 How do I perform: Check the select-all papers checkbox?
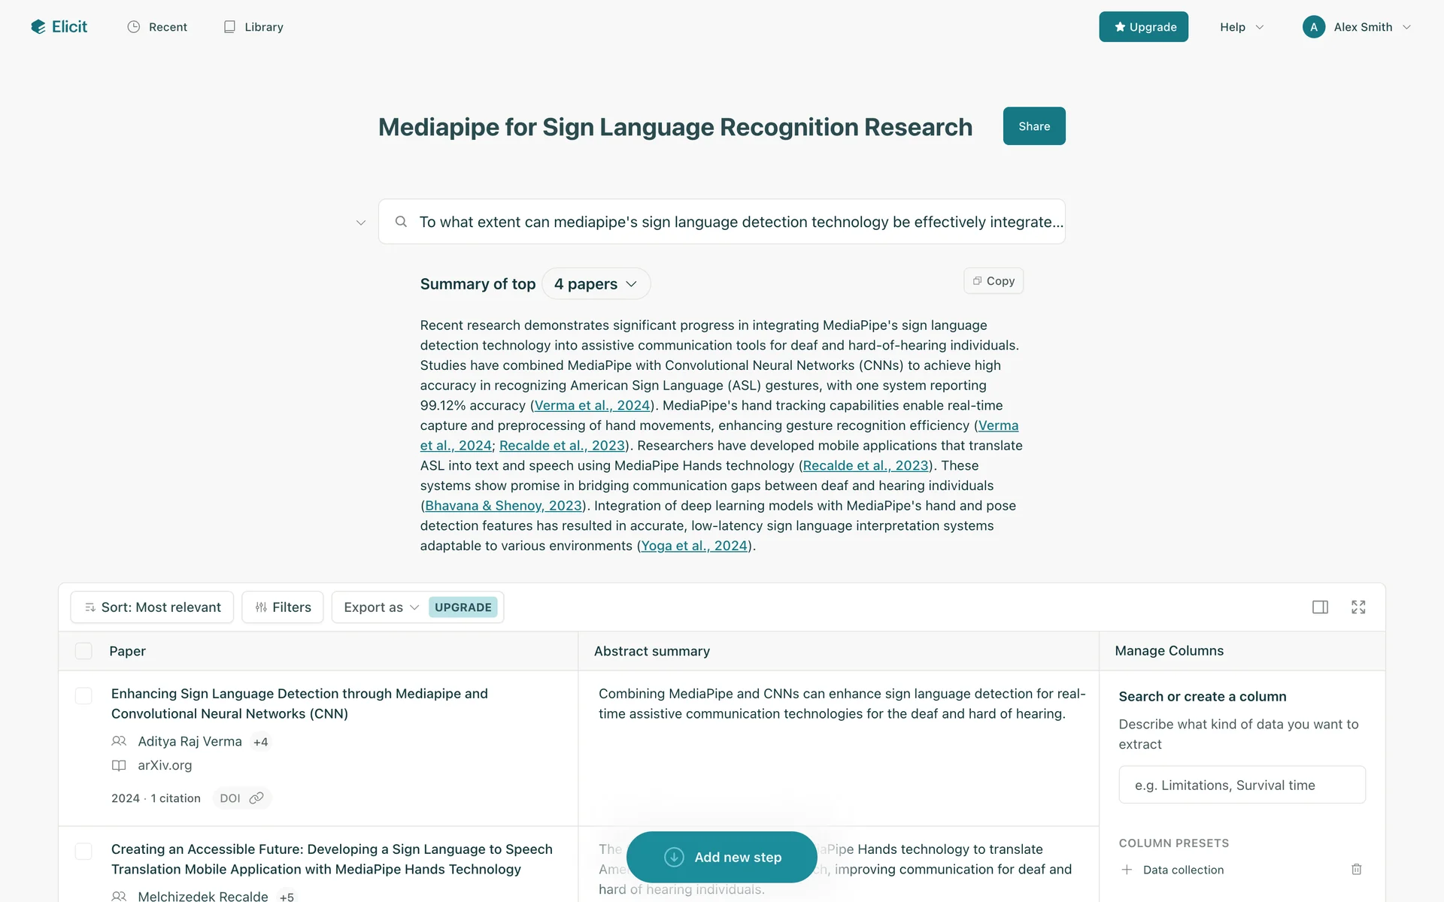83,651
